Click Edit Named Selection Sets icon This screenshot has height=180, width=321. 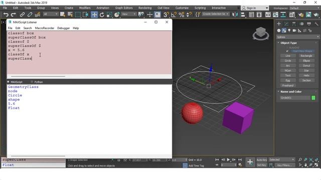coord(198,14)
